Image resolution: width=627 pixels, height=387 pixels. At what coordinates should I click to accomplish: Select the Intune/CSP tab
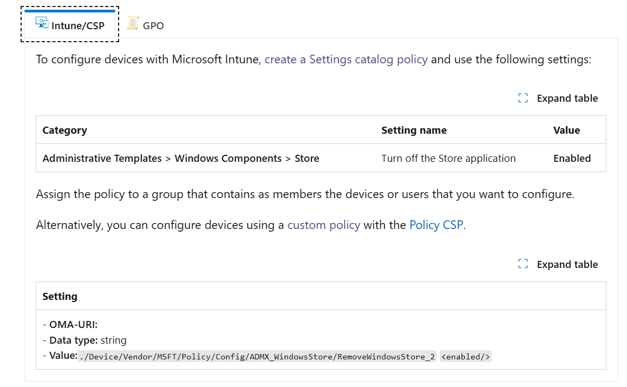[x=70, y=25]
